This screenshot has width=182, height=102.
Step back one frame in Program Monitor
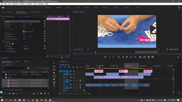pos(123,57)
